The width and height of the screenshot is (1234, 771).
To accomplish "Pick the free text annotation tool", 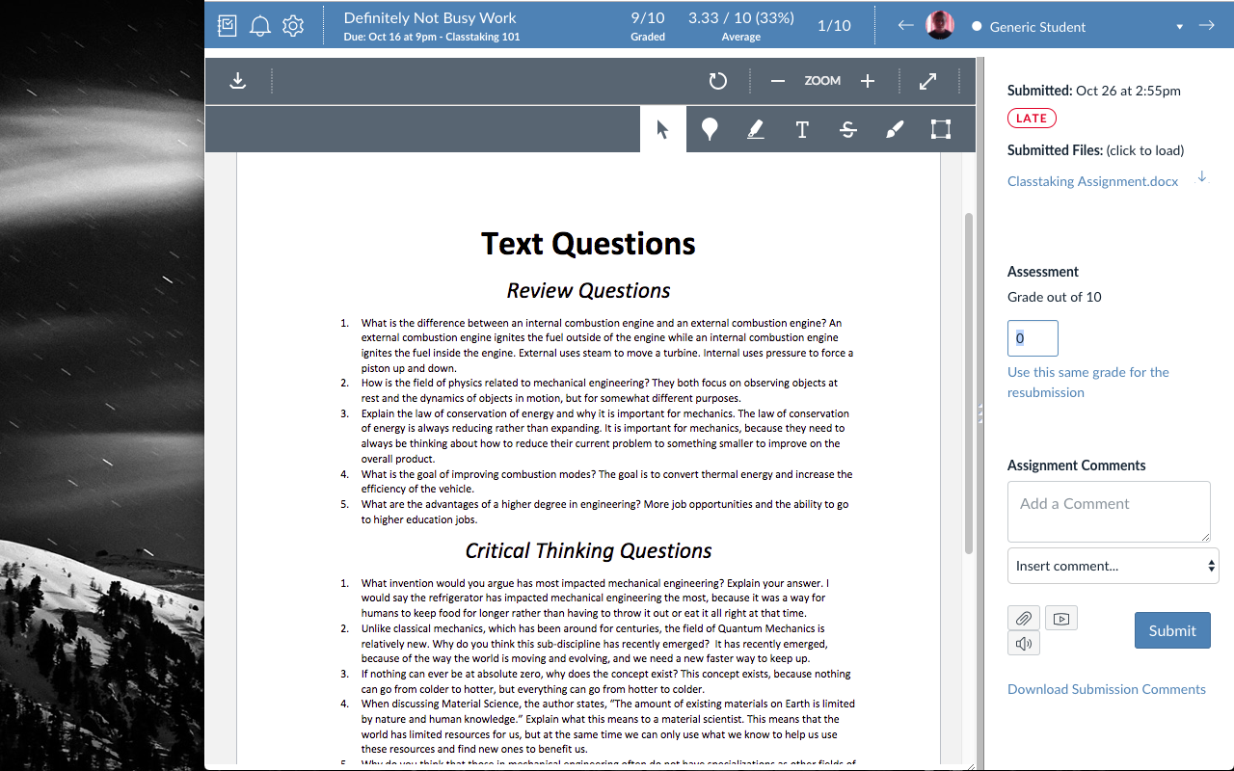I will coord(802,129).
